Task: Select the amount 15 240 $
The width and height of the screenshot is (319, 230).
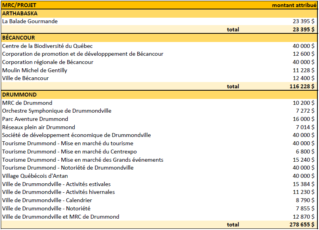Action: (304, 160)
